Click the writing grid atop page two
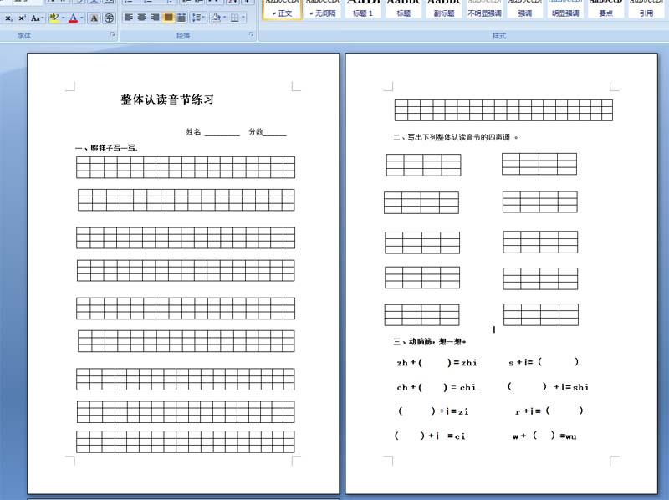This screenshot has width=669, height=500. [503, 110]
